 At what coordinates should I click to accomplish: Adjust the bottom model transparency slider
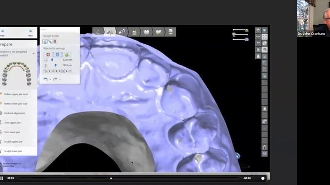pyautogui.click(x=246, y=39)
